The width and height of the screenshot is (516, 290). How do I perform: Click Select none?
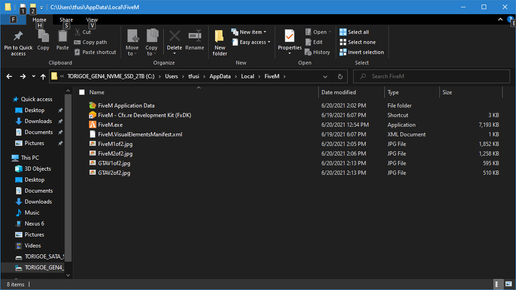pyautogui.click(x=358, y=42)
